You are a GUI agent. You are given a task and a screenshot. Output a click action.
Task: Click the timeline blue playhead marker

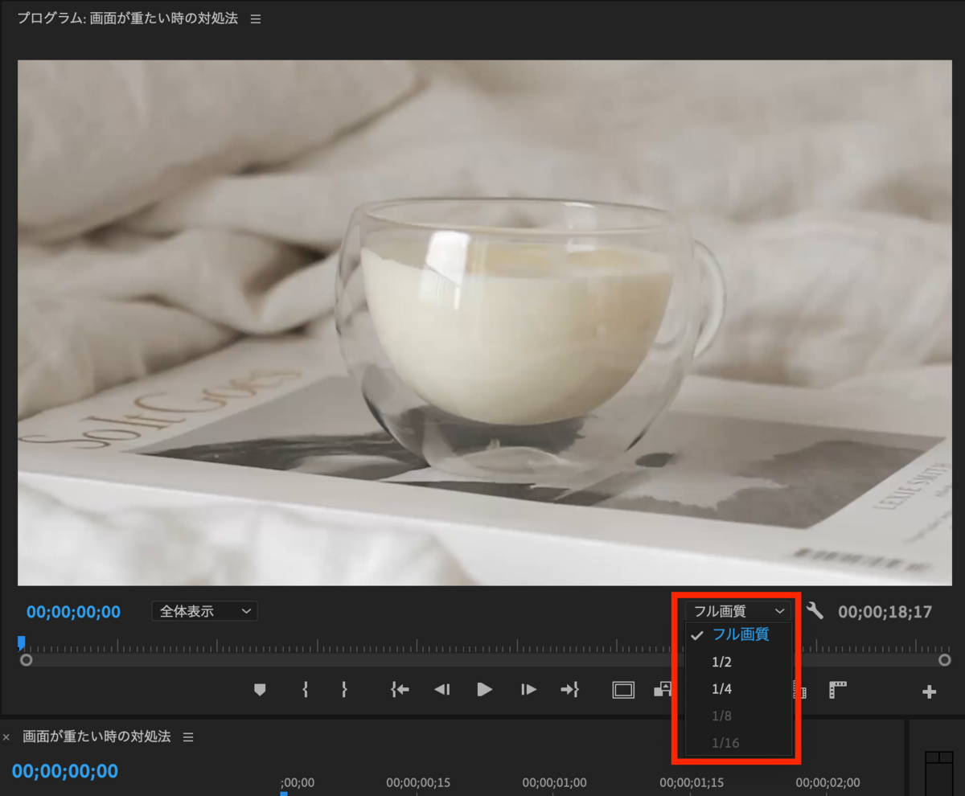(x=283, y=793)
